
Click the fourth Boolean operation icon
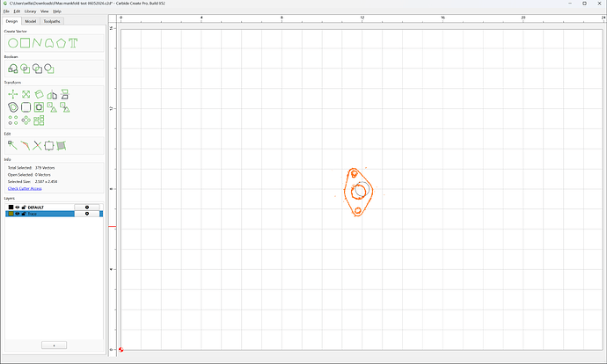(x=49, y=69)
